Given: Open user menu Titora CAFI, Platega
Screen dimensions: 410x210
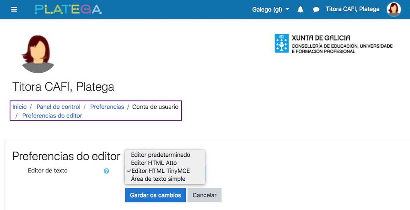Looking at the screenshot, I should 352,9.
